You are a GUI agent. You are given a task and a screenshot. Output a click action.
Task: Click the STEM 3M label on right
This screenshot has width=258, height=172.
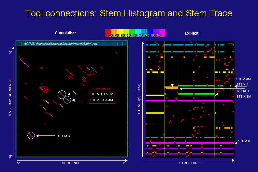point(244,97)
